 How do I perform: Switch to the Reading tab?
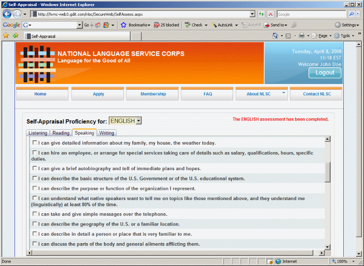click(x=61, y=133)
